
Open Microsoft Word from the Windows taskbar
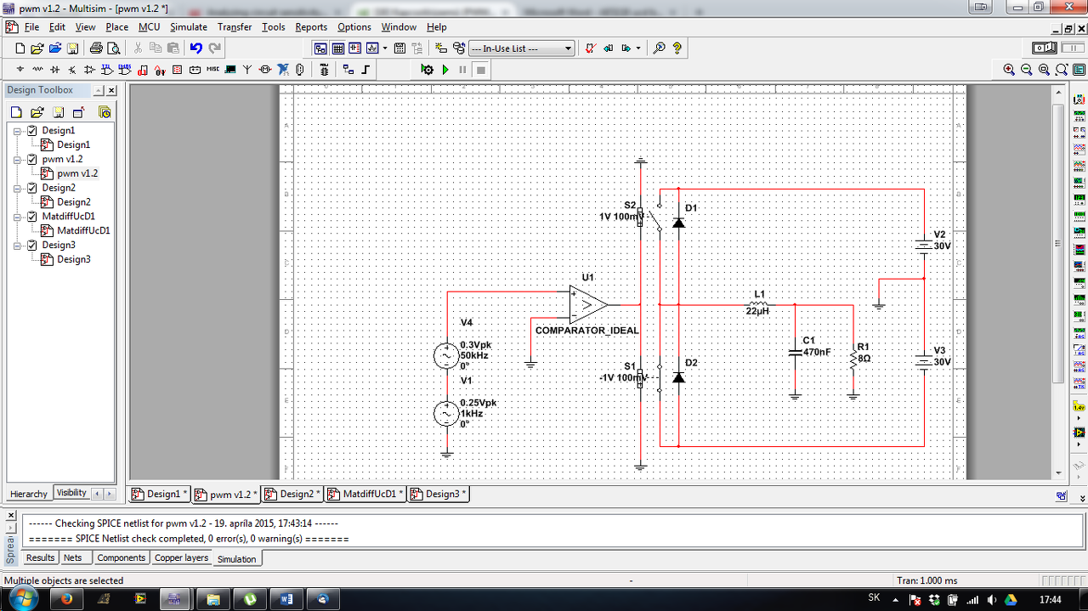[x=286, y=599]
